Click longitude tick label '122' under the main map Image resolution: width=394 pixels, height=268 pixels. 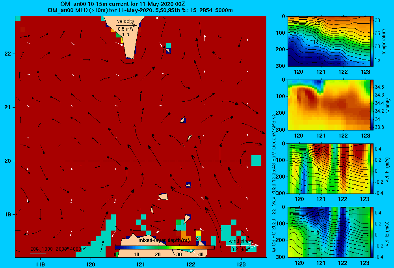pyautogui.click(x=191, y=264)
